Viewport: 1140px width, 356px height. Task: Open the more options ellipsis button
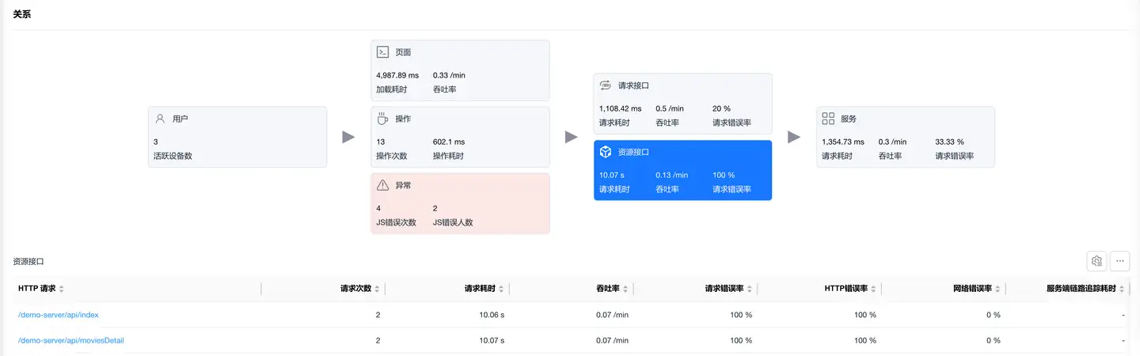tap(1119, 261)
